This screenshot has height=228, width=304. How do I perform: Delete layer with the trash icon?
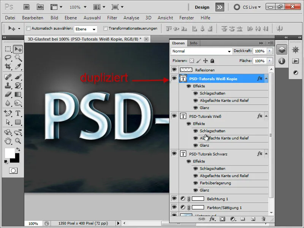coord(263,219)
